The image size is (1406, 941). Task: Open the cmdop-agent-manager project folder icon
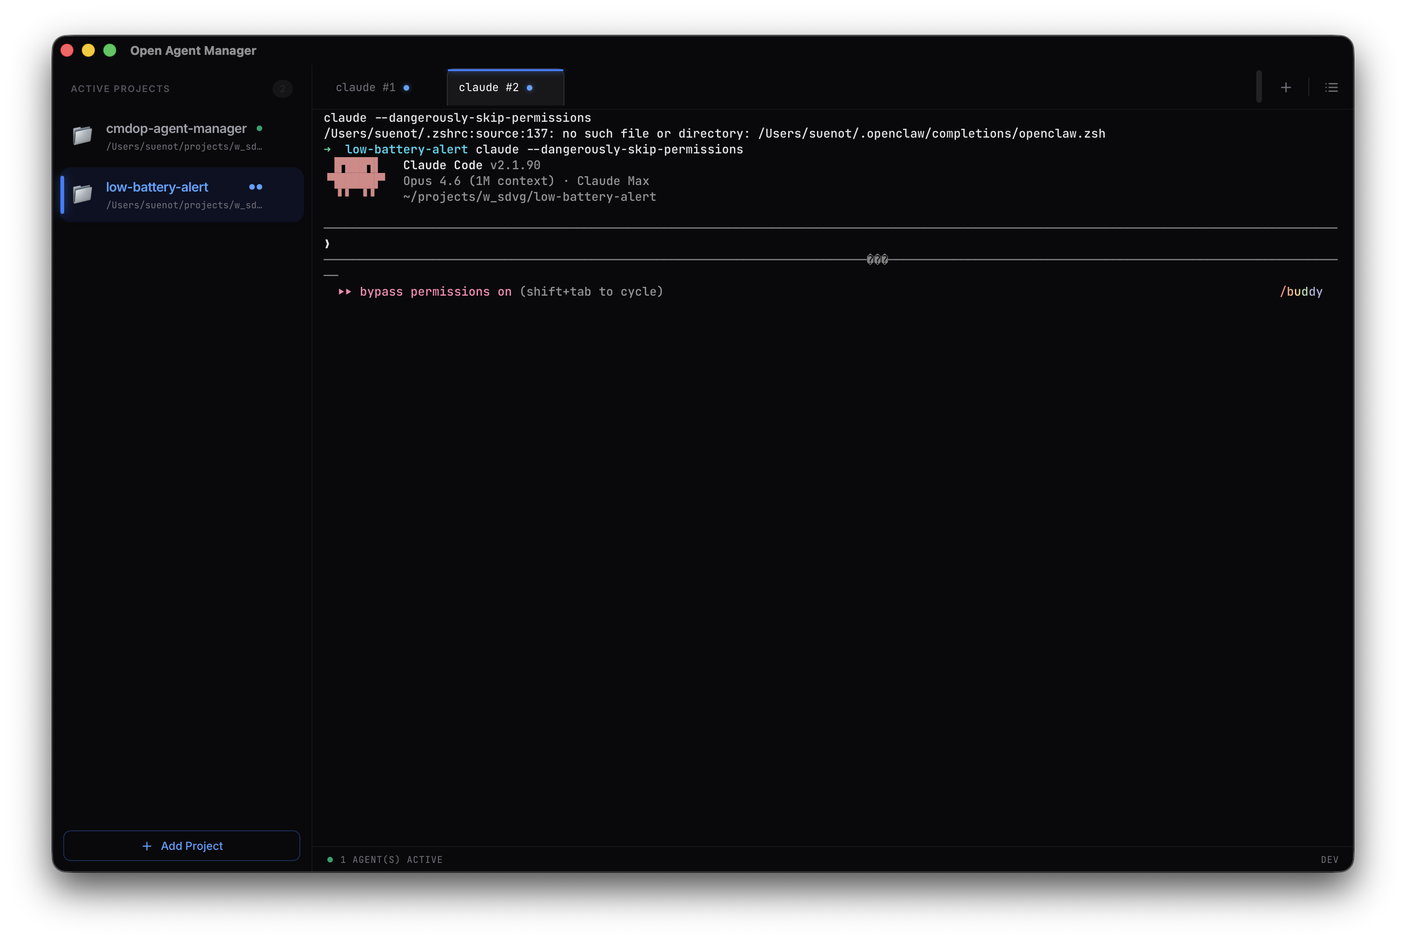[x=83, y=136]
